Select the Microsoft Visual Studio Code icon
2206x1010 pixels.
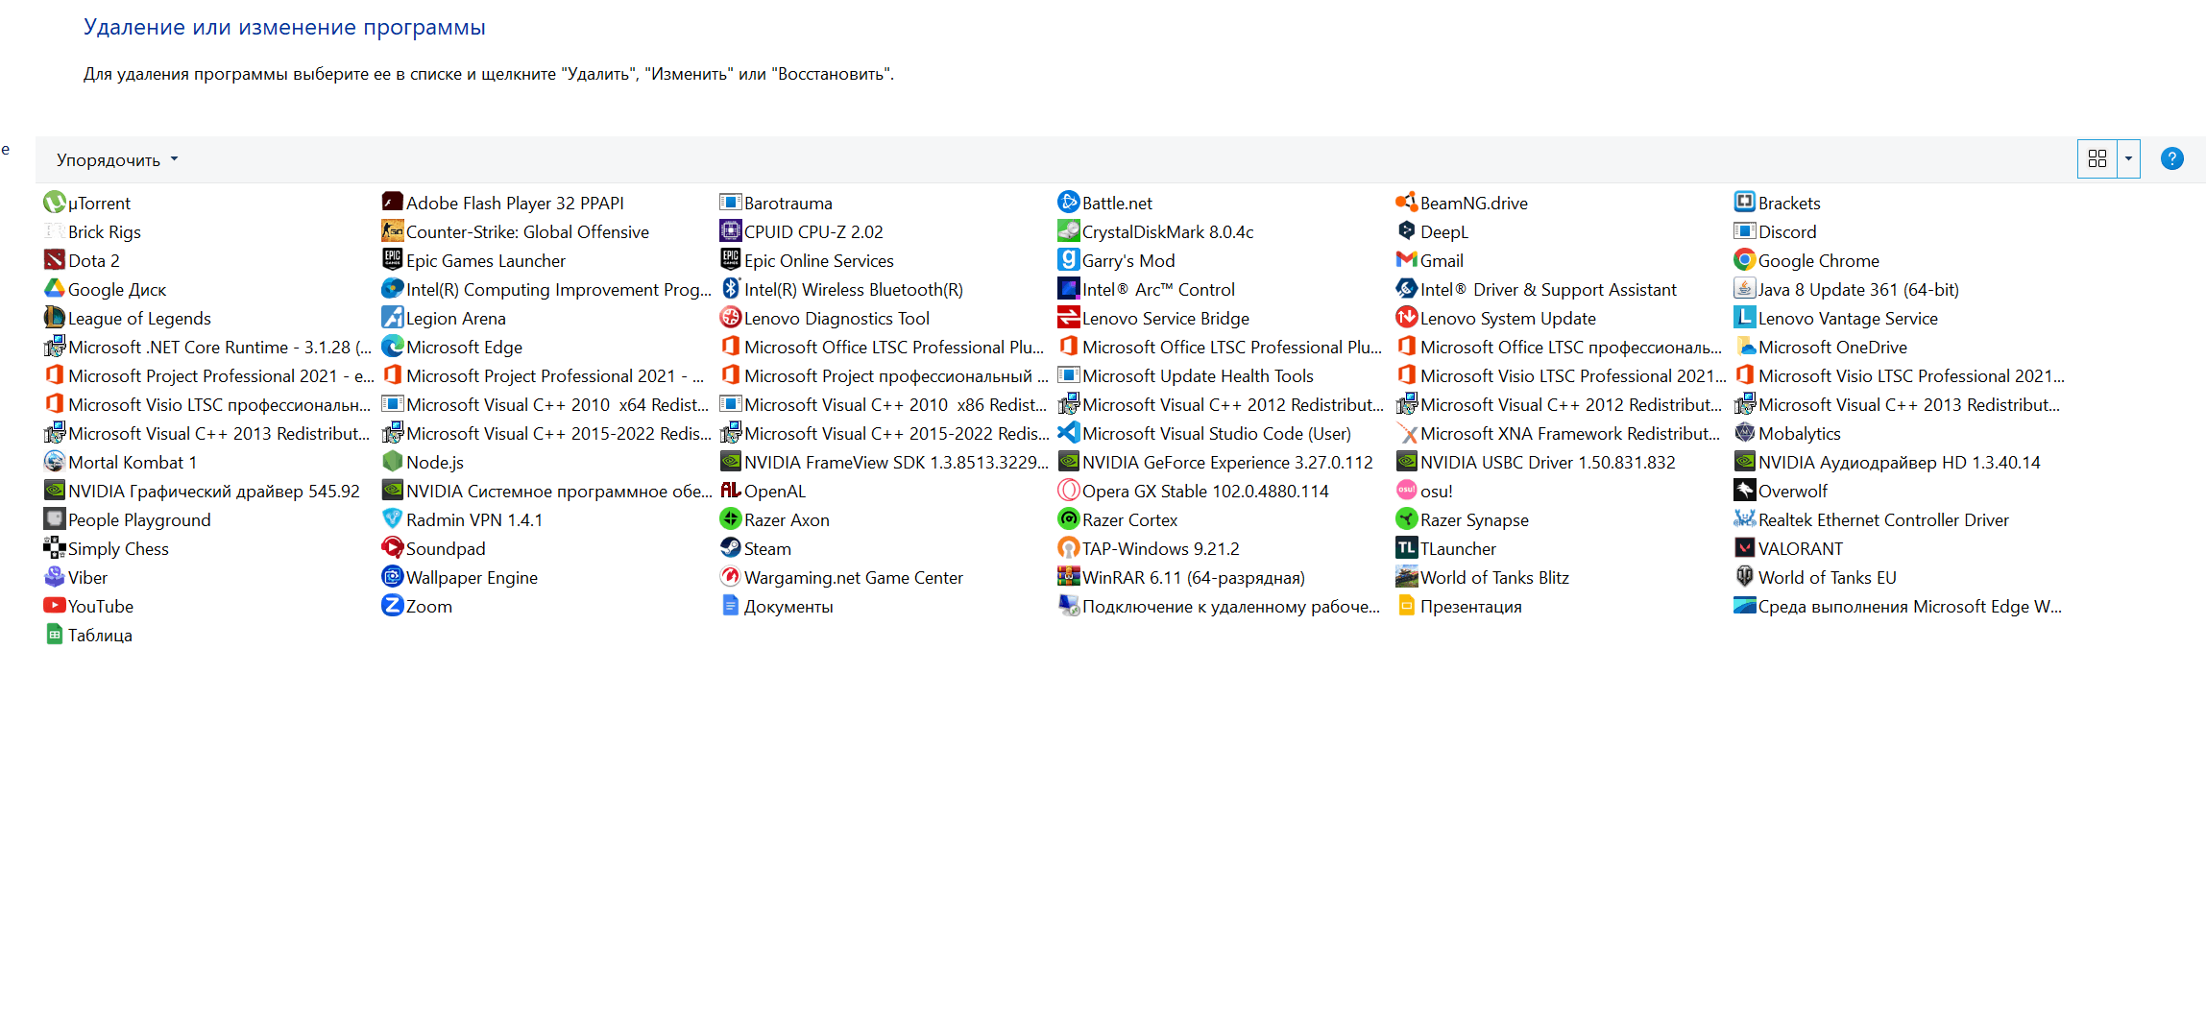pyautogui.click(x=1069, y=433)
